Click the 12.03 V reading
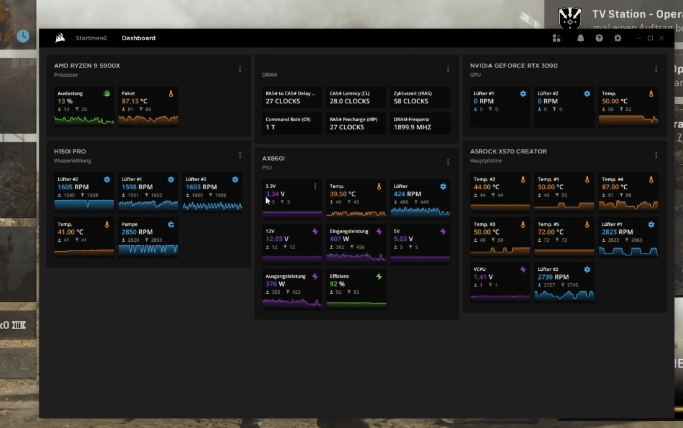 tap(277, 239)
